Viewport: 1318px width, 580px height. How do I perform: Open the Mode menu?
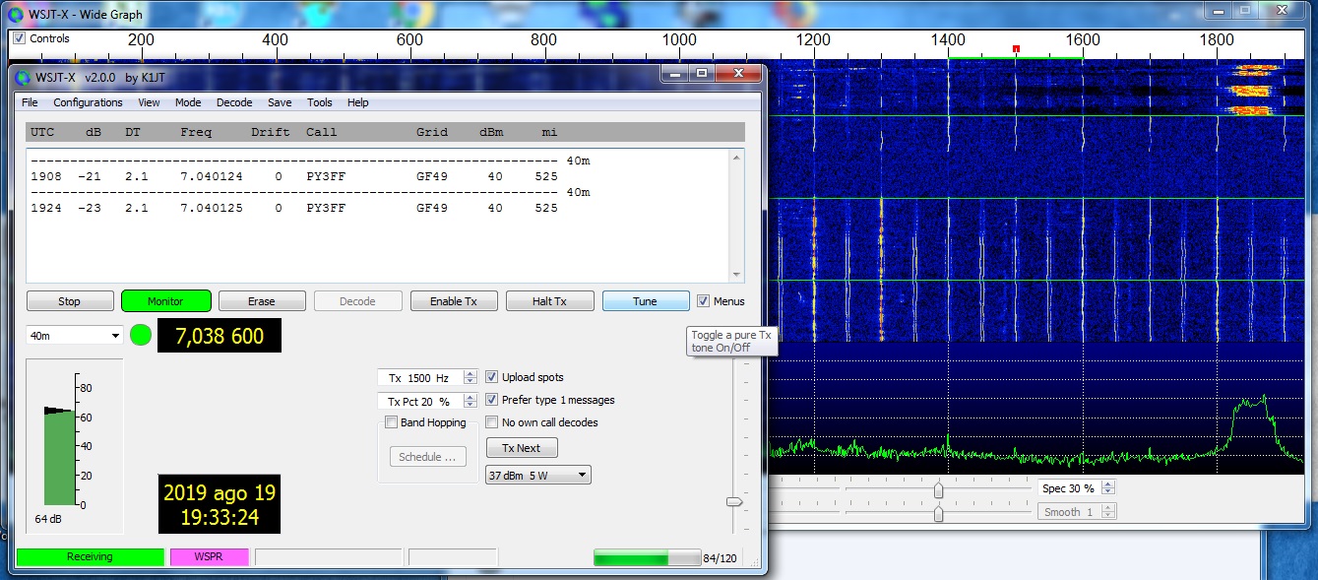pyautogui.click(x=188, y=102)
